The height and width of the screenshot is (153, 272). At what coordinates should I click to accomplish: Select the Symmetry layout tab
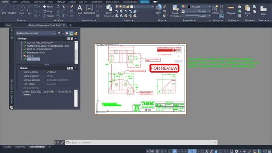coord(20,147)
